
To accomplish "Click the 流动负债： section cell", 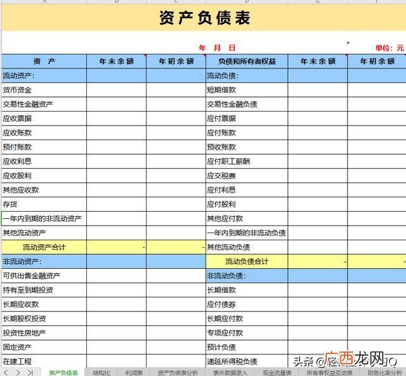I will tap(247, 75).
